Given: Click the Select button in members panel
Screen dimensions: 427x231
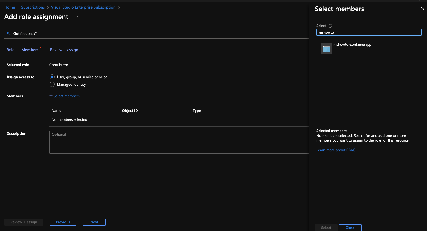Looking at the screenshot, I should pos(326,228).
